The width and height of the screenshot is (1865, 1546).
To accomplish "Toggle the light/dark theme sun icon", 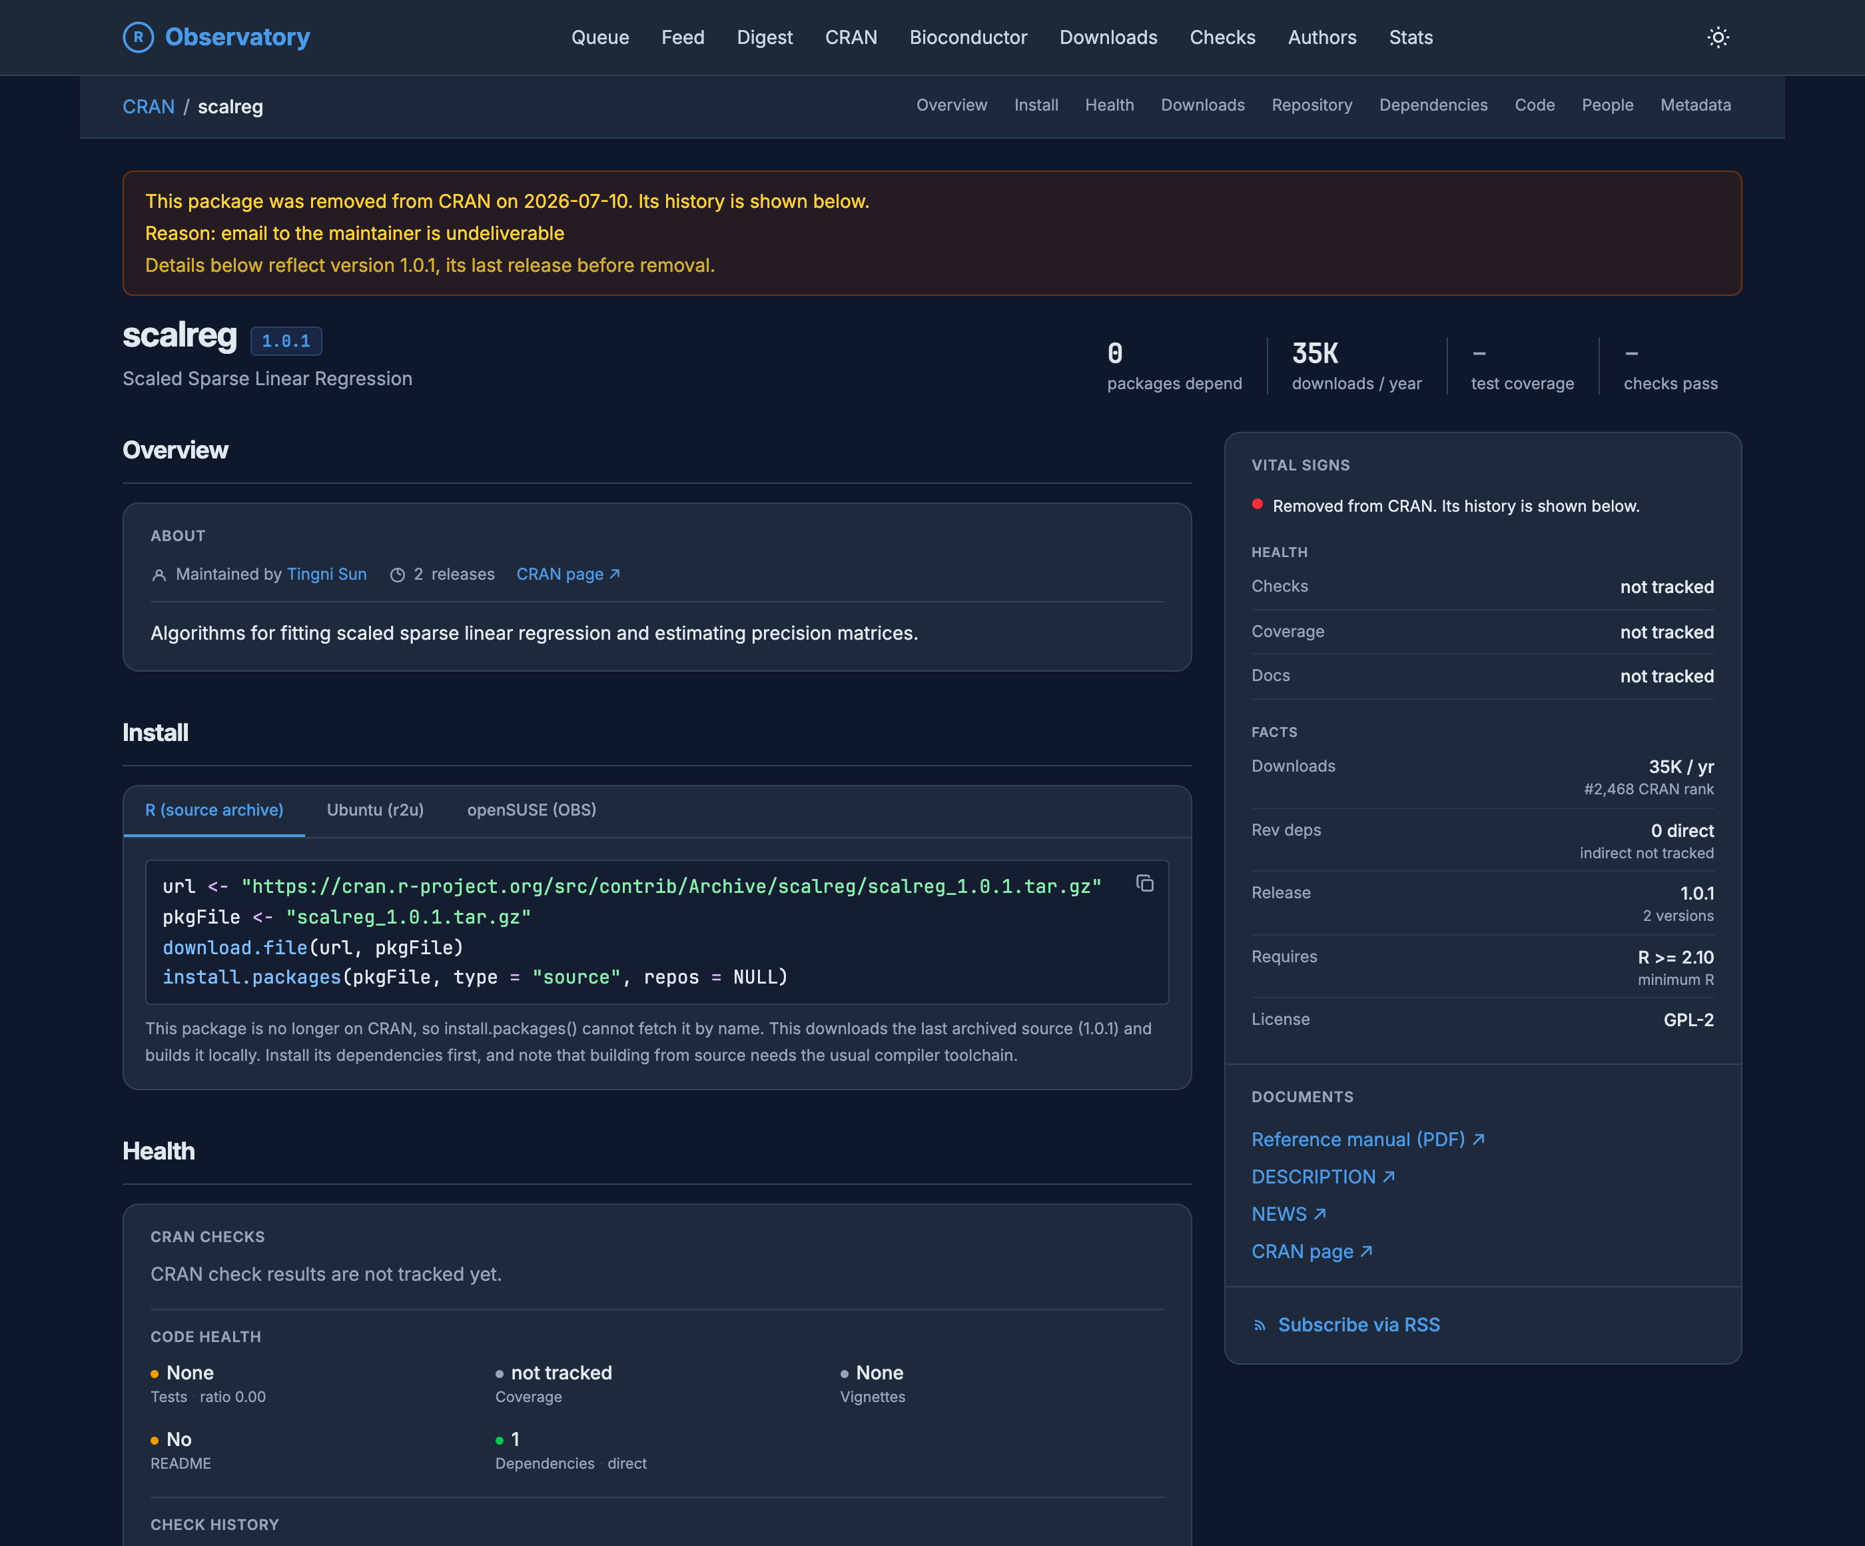I will coord(1718,37).
